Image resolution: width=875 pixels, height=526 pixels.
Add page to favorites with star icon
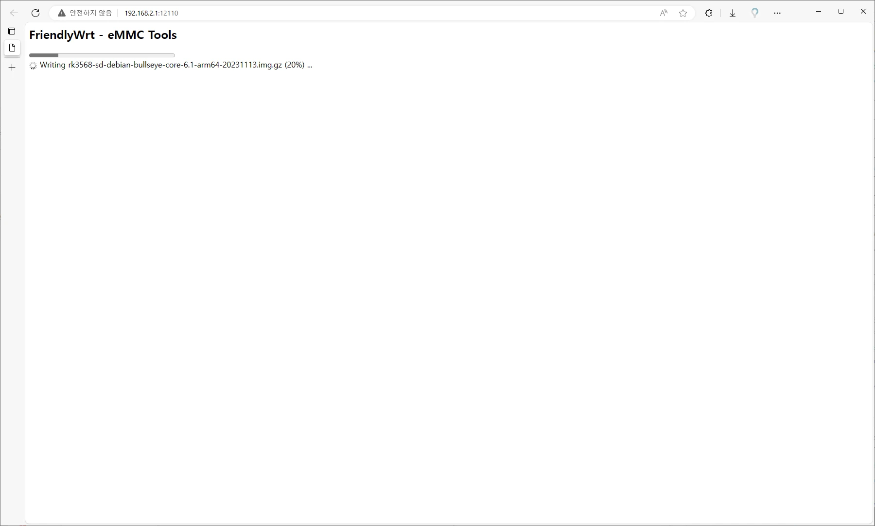pos(683,13)
